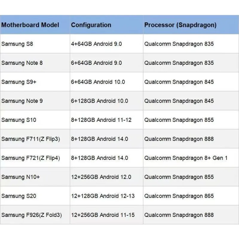Select the 8+128GB Android 11-12 cell

[x=101, y=120]
